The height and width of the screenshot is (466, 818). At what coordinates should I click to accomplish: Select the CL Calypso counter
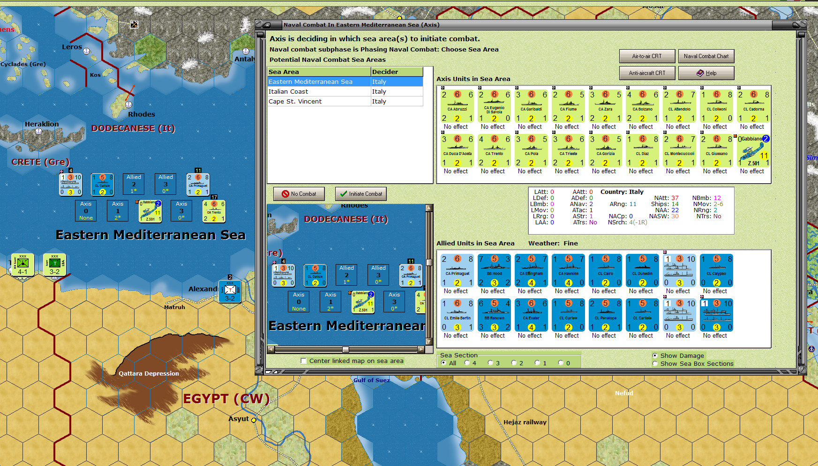(x=716, y=271)
